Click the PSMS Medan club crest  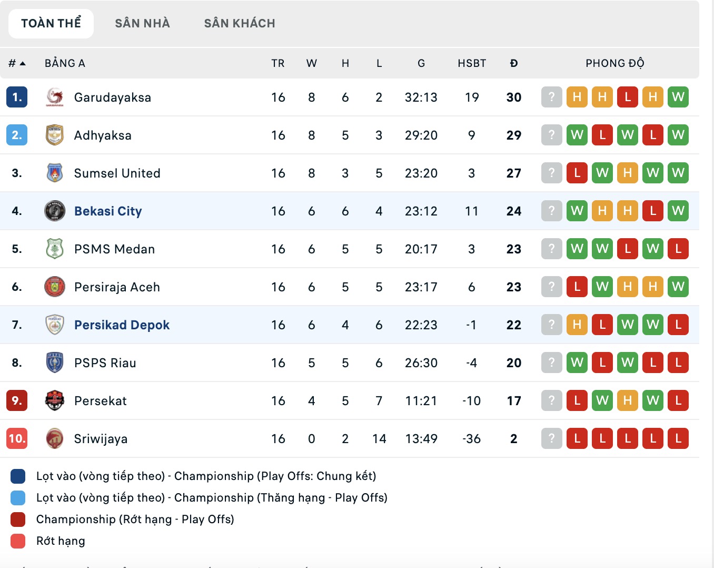pyautogui.click(x=55, y=249)
